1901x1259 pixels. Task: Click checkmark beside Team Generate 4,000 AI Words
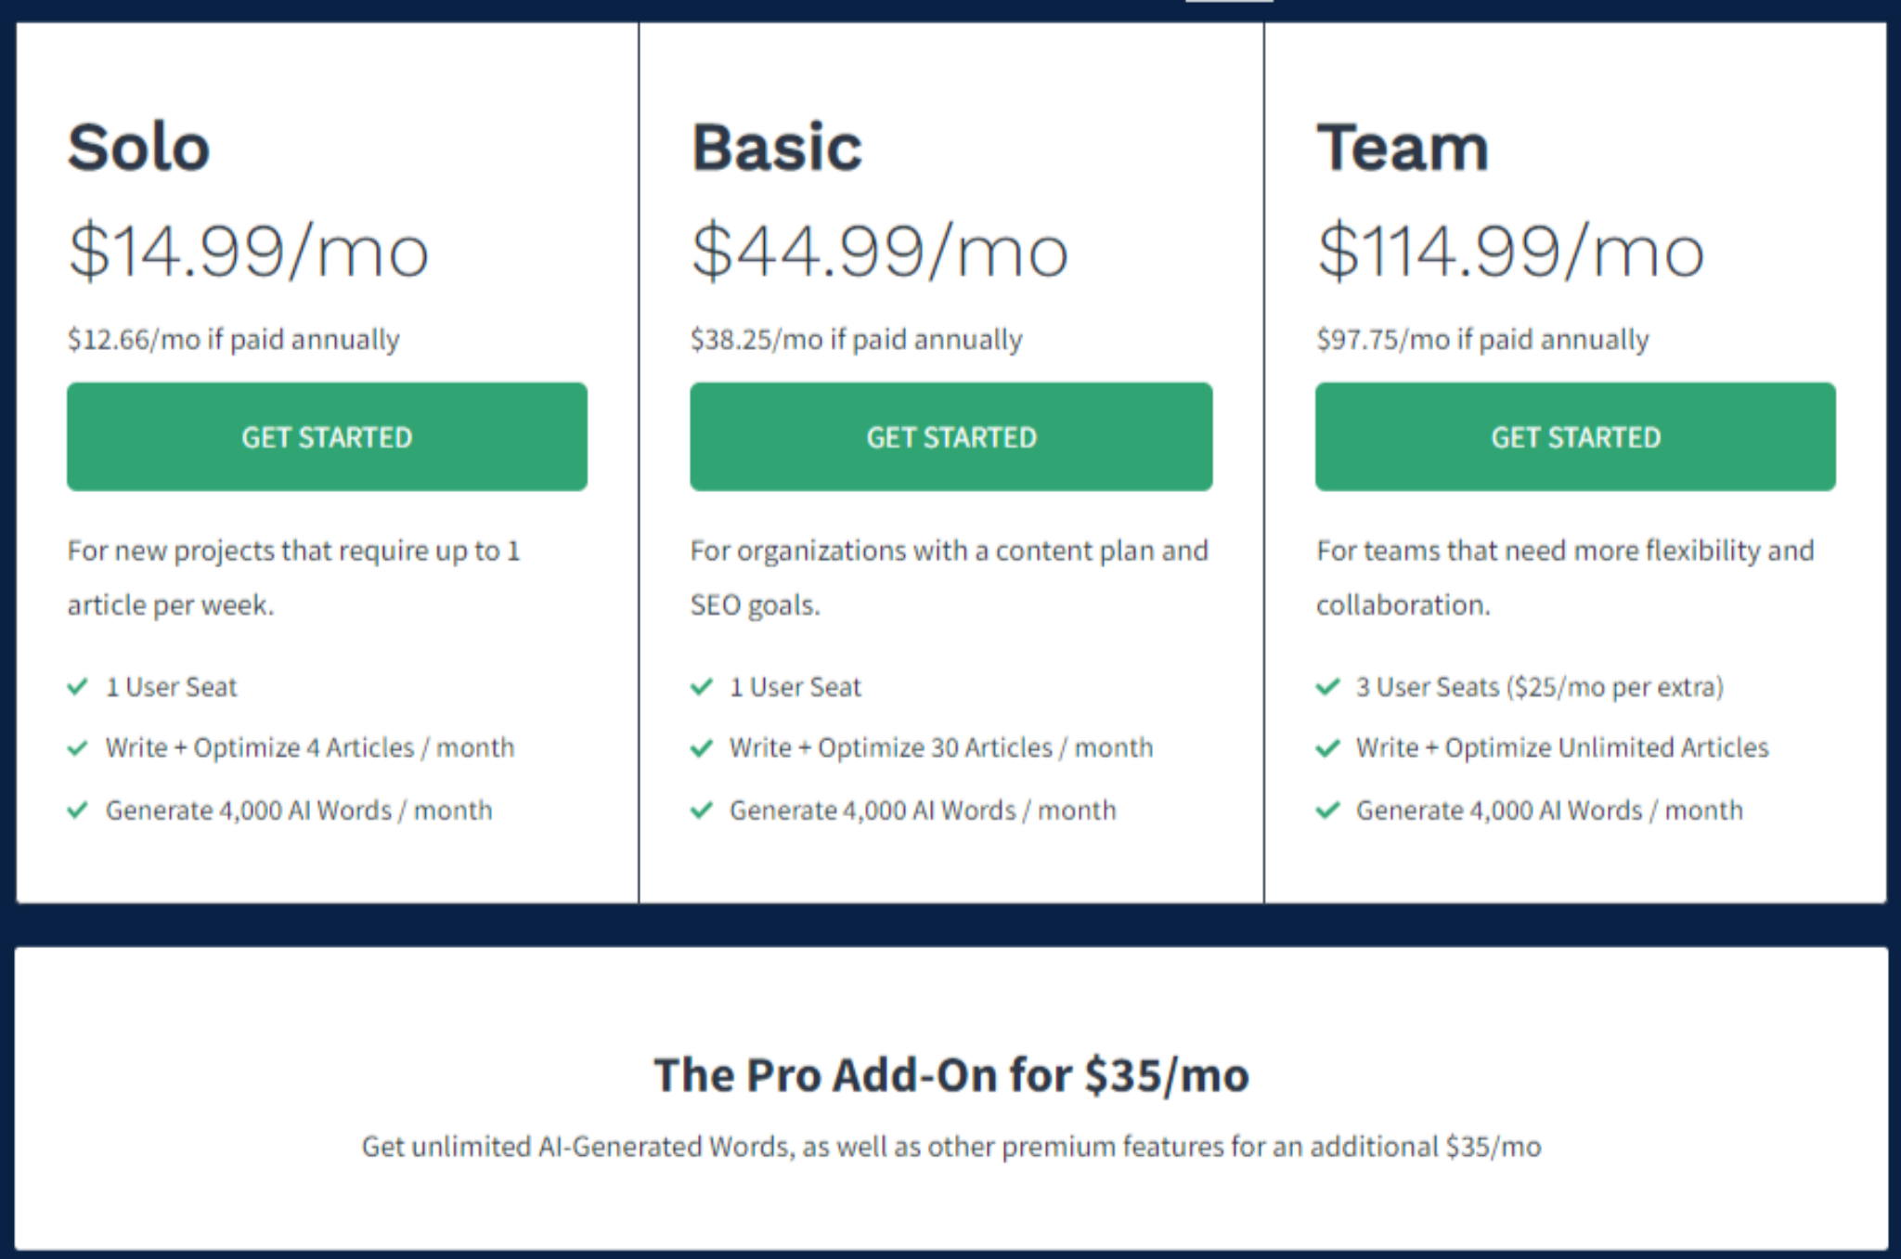pos(1328,811)
